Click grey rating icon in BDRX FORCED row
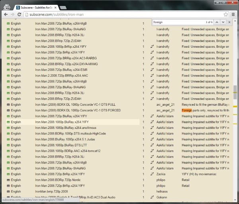This screenshot has width=239, height=204. tap(8, 110)
